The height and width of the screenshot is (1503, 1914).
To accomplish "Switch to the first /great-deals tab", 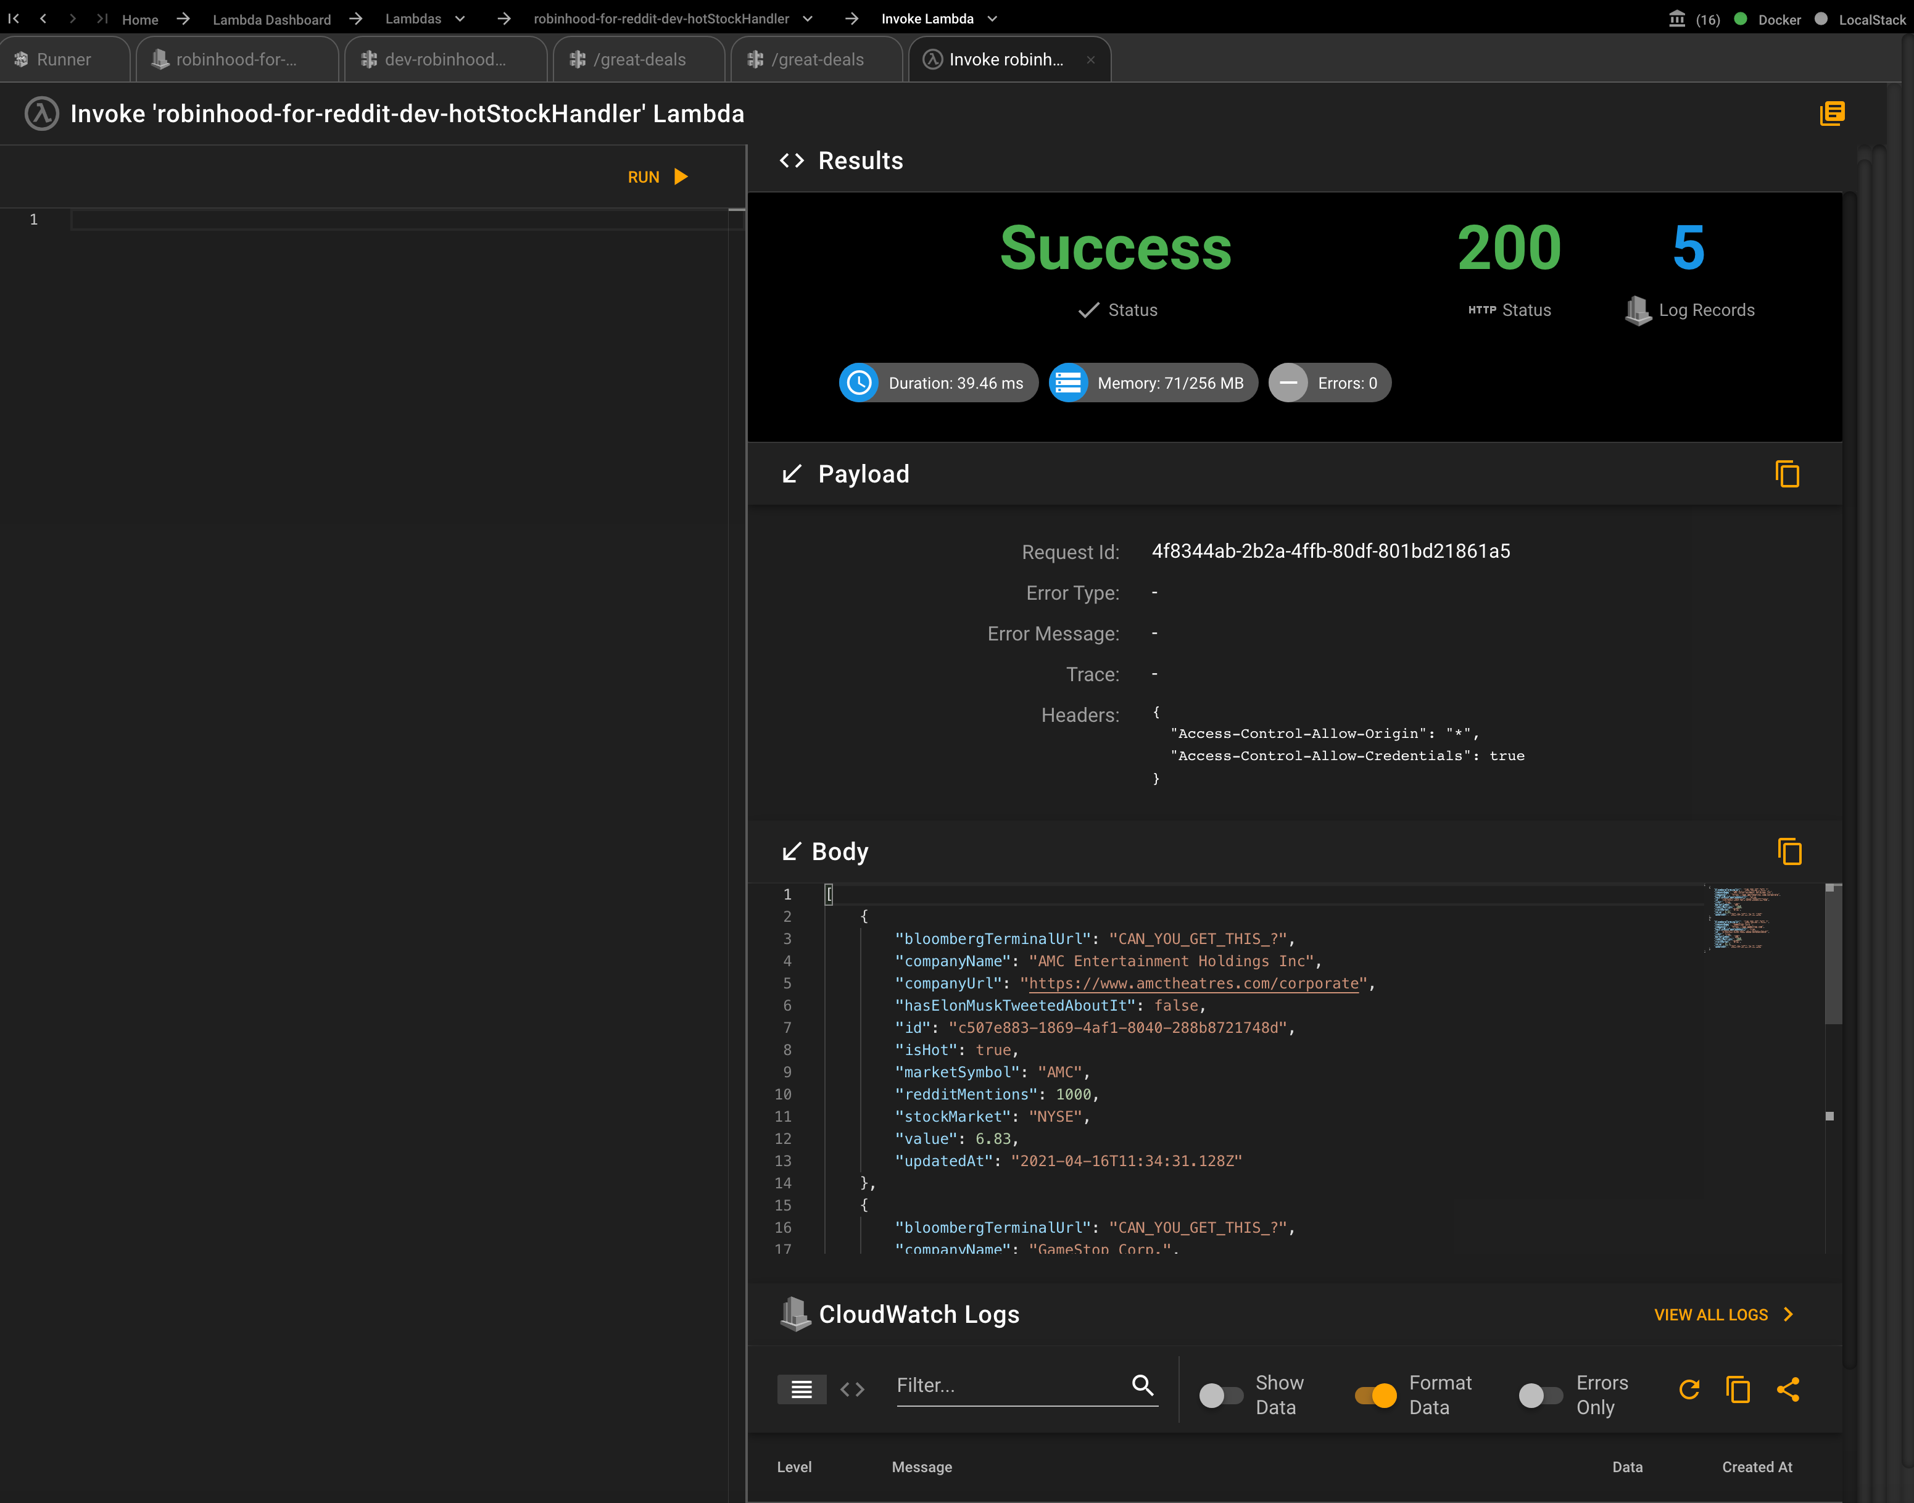I will tap(639, 59).
